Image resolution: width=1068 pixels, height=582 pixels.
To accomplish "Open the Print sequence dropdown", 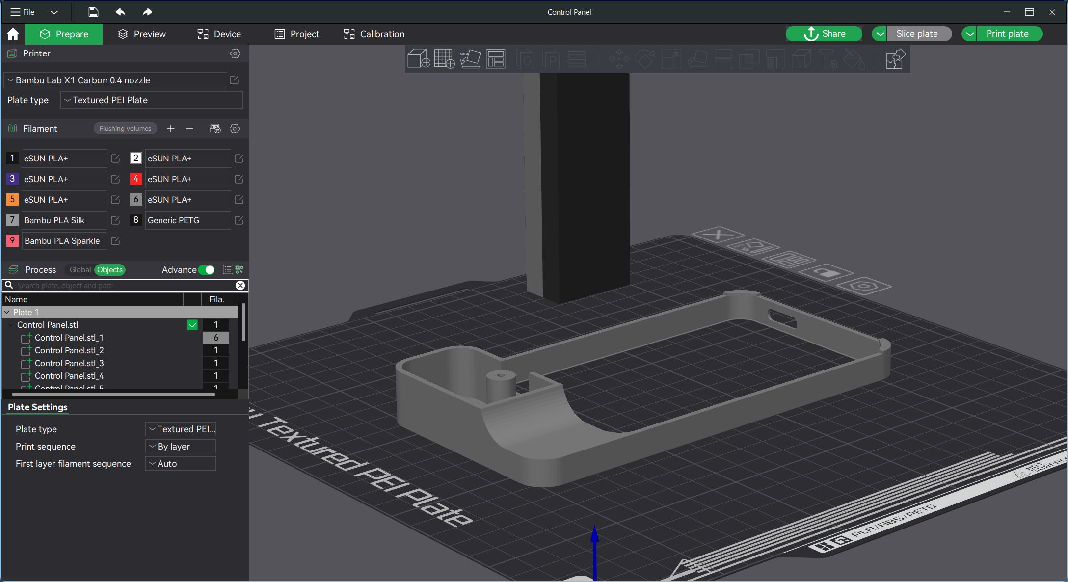I will coord(180,446).
